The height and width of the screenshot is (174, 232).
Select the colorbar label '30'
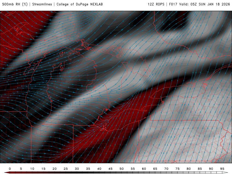tap(77, 169)
